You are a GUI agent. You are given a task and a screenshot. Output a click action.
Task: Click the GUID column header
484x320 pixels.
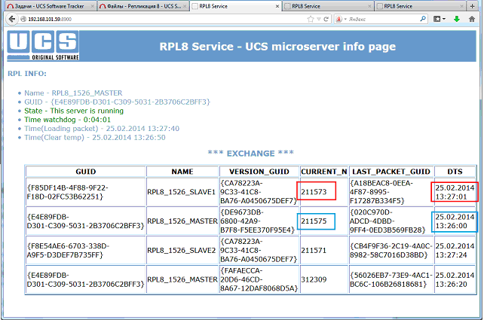(86, 172)
